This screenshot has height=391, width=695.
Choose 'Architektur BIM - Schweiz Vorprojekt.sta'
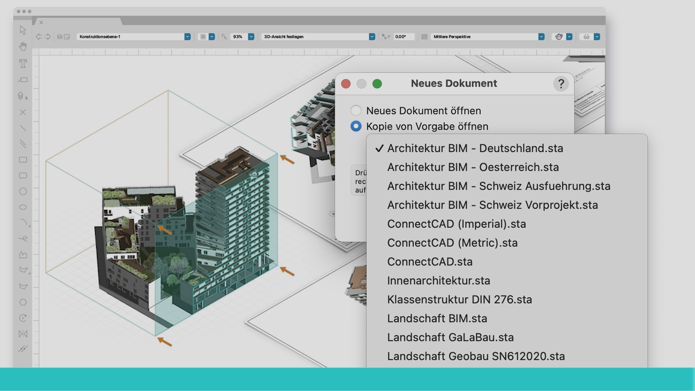(x=507, y=205)
